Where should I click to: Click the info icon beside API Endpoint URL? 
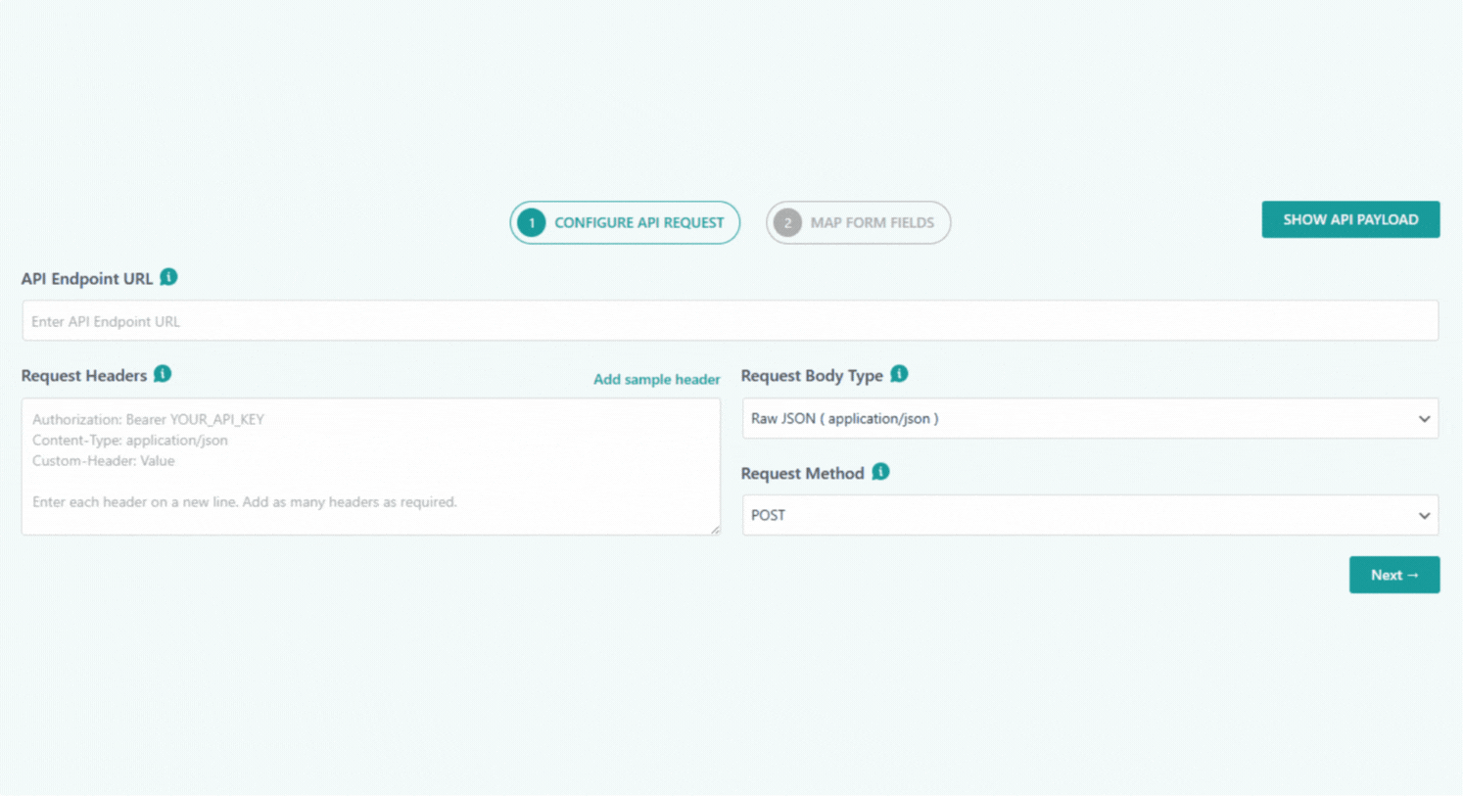point(168,277)
